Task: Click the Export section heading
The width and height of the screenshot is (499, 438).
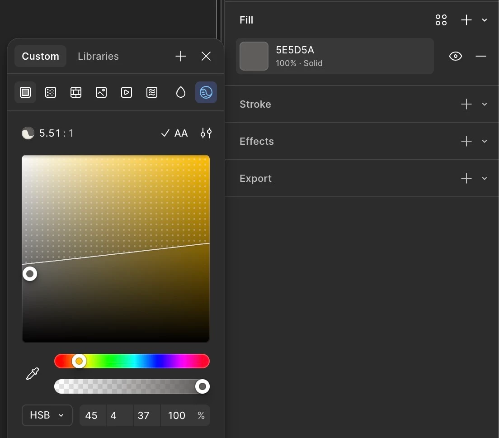Action: (255, 178)
